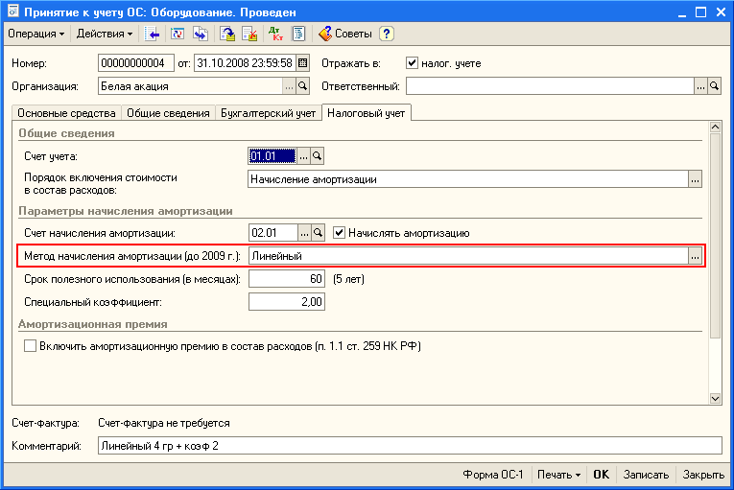Click the vertical scrollbar thumb in panel
The height and width of the screenshot is (490, 734).
pos(715,236)
